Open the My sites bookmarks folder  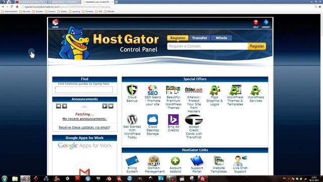tap(25, 12)
